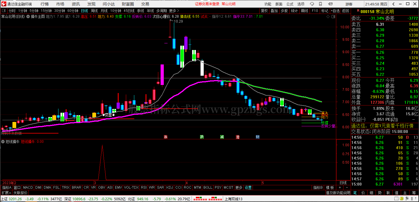Expand the dropdown arrow beside 常山北明(日线)
Screen dimensions: 419x202
(x=28, y=16)
